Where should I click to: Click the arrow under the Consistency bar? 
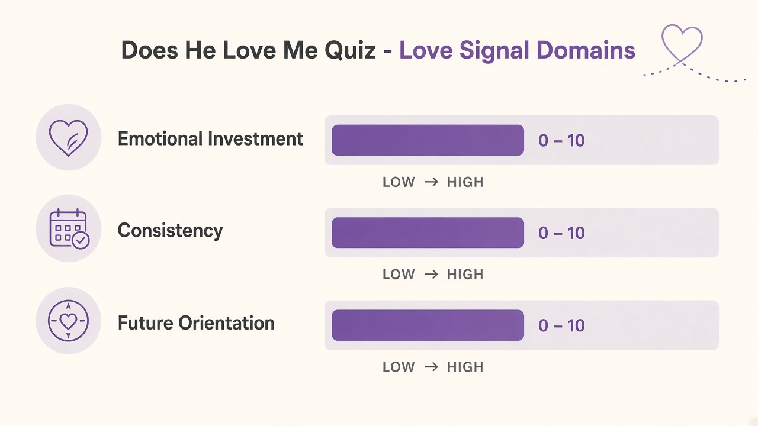pos(432,275)
